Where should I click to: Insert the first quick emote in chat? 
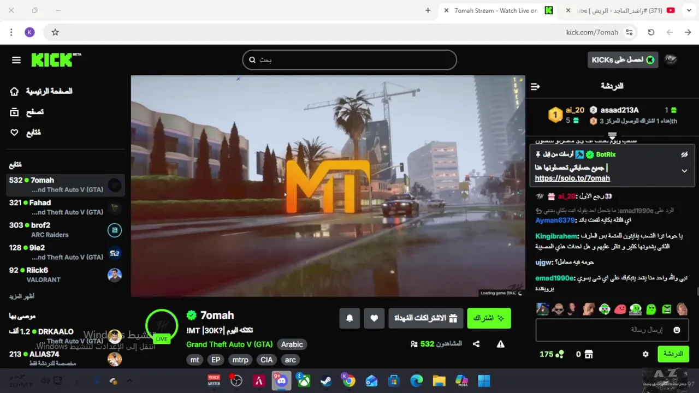coord(542,309)
